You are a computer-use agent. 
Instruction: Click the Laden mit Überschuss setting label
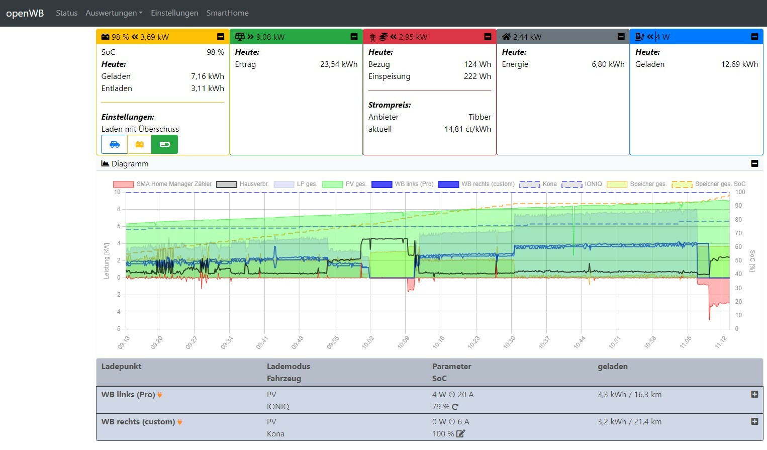[140, 129]
